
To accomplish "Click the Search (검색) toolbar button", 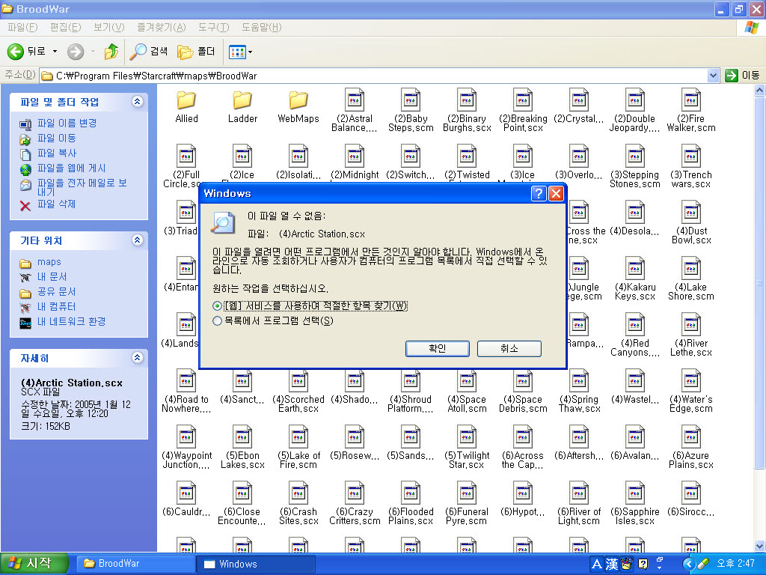I will (x=149, y=52).
